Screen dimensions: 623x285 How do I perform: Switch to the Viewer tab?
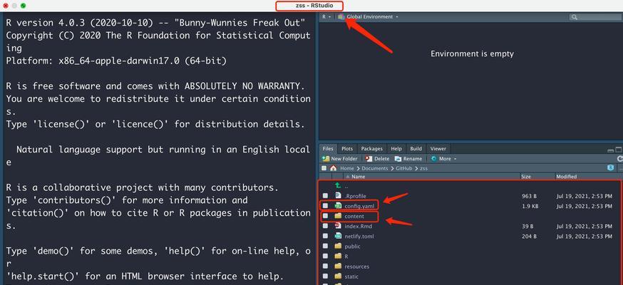[438, 149]
